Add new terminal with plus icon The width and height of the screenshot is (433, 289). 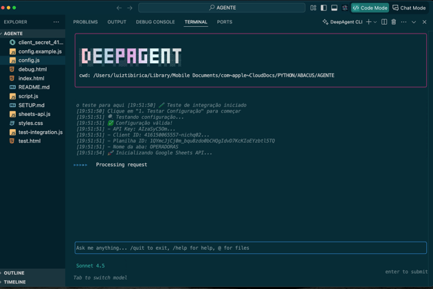coord(368,22)
